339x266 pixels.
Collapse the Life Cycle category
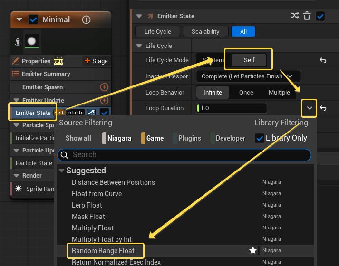pyautogui.click(x=139, y=46)
